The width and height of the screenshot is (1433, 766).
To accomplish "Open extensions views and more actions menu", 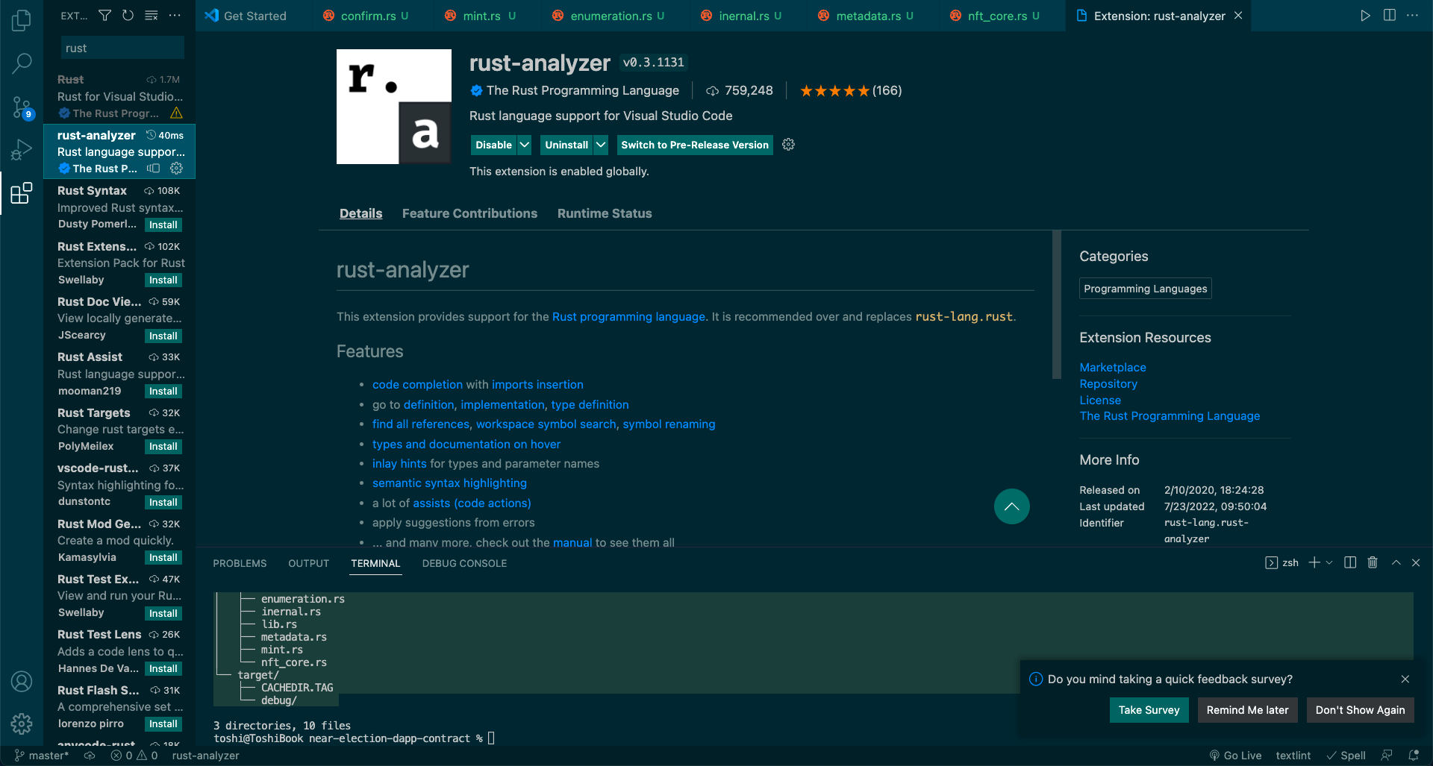I will pyautogui.click(x=175, y=16).
